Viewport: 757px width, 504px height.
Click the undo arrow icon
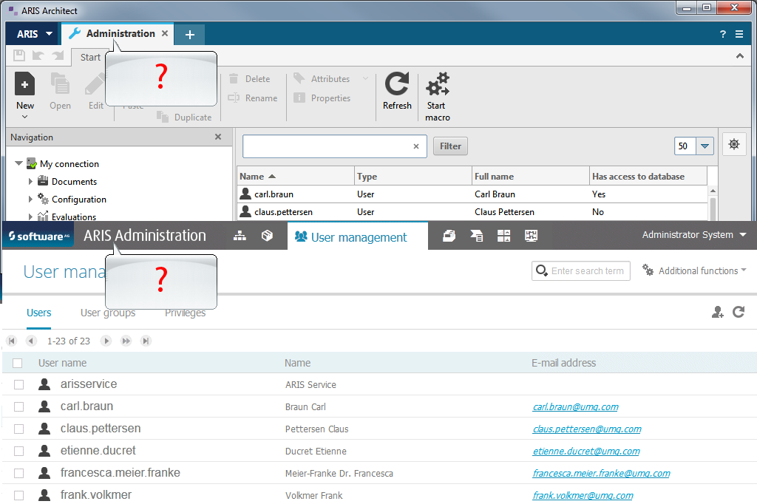38,55
